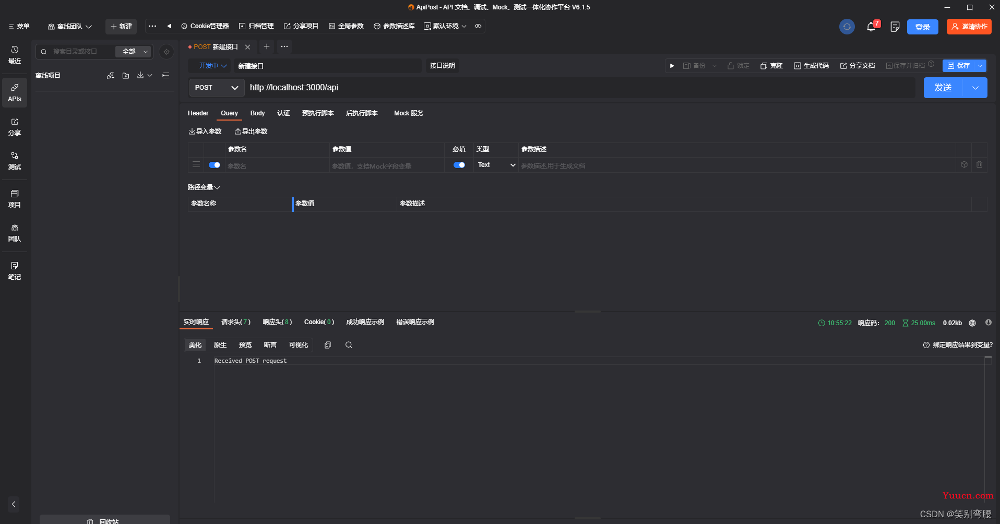Open the Recent (最近) sidebar icon
This screenshot has width=1000, height=524.
tap(15, 54)
